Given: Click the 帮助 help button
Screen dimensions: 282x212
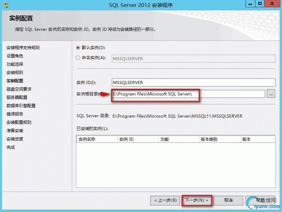Looking at the screenshot, I should [x=260, y=200].
